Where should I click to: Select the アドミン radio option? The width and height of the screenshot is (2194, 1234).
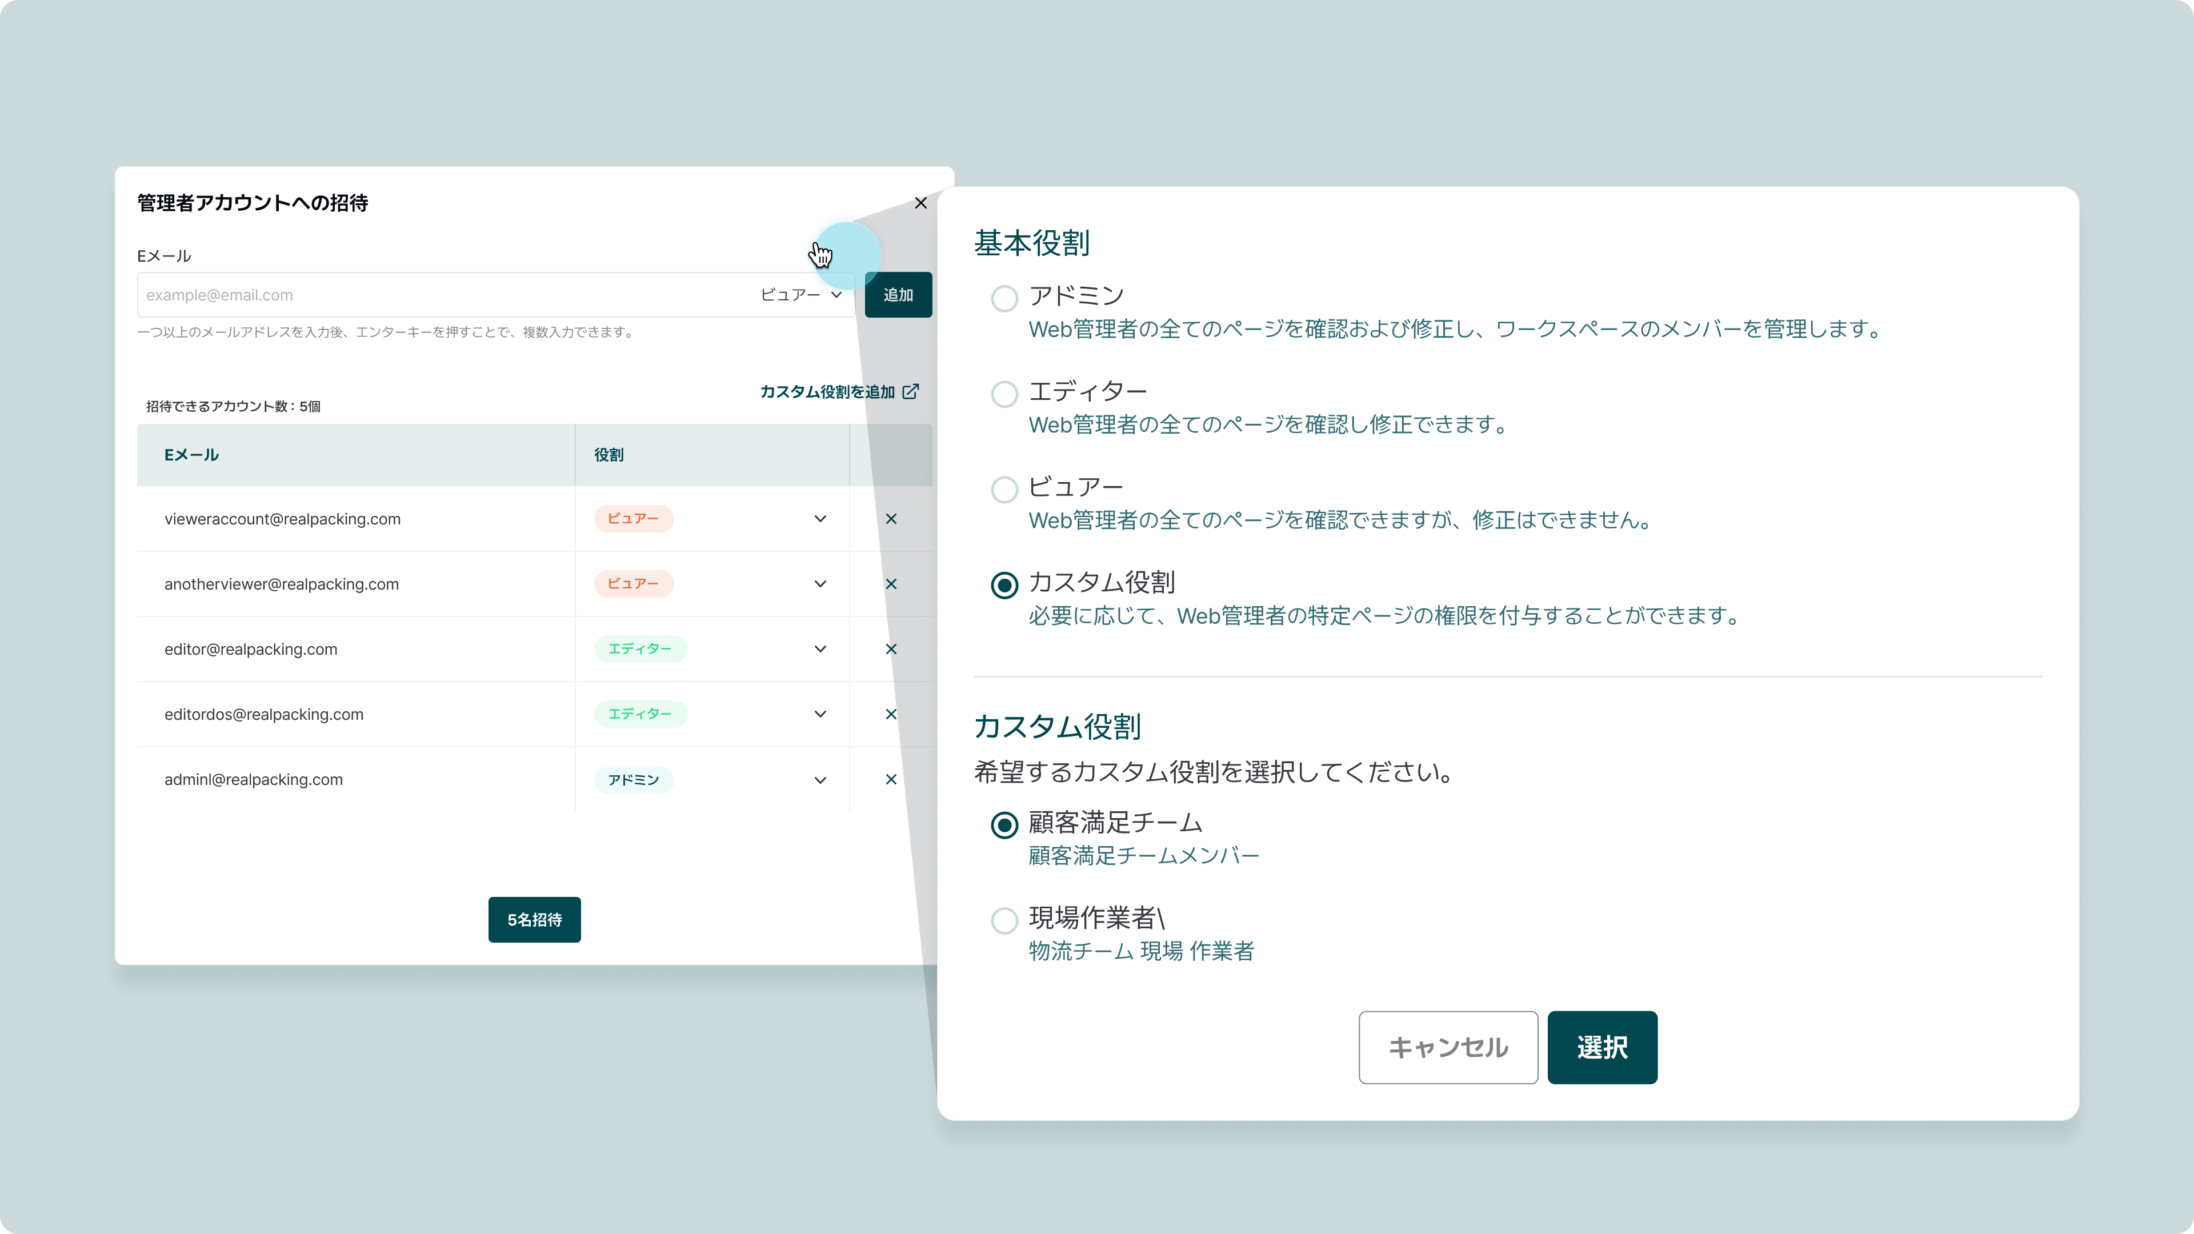pos(1004,298)
